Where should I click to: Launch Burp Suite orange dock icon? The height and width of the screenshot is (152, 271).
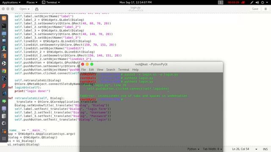point(4,56)
